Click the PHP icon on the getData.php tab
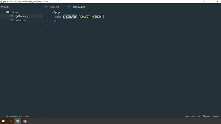Screen dimensions: 221x124 coord(69,7)
